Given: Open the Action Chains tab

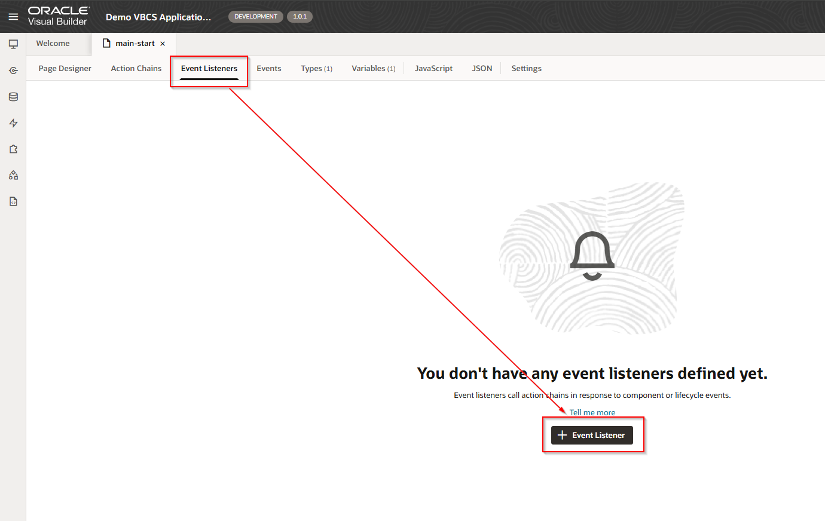Looking at the screenshot, I should click(136, 69).
